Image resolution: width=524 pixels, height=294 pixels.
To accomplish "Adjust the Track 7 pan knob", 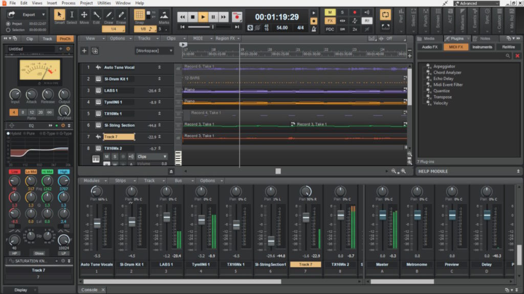I will 305,191.
